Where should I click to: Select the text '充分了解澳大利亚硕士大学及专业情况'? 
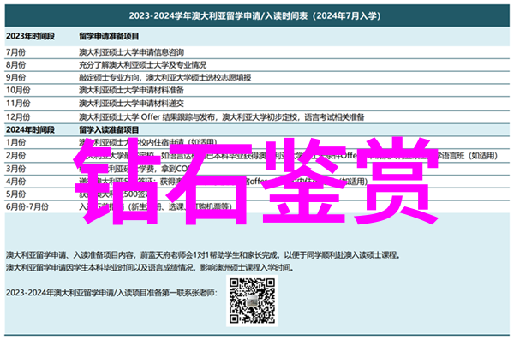pos(142,65)
